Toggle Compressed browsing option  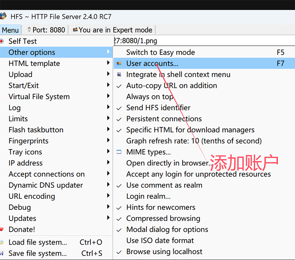(204, 218)
